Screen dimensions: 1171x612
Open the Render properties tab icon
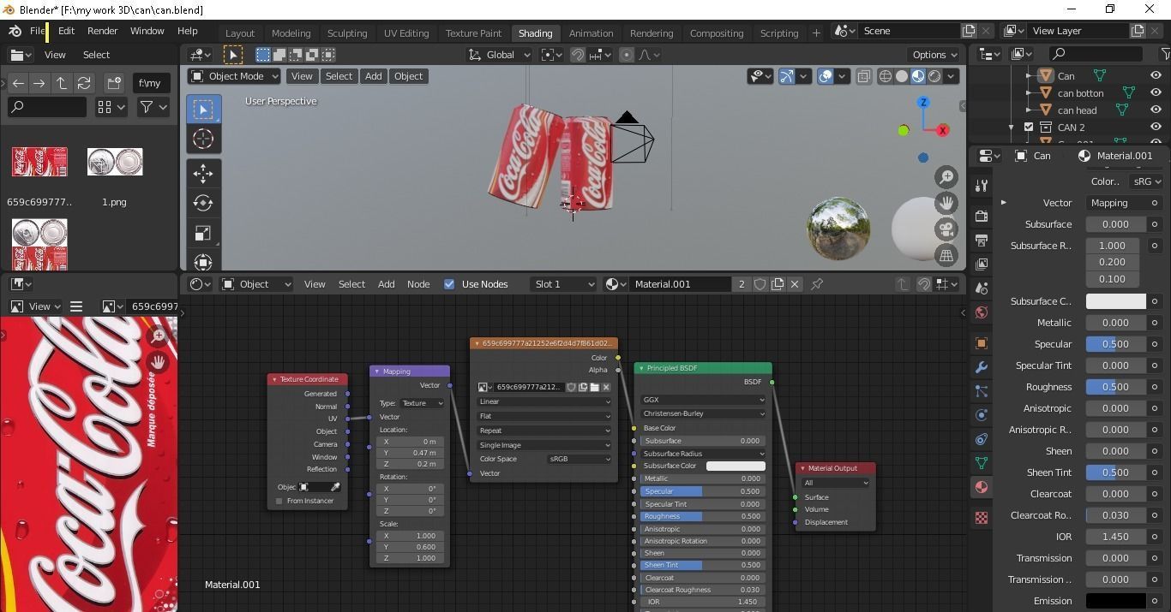[982, 217]
